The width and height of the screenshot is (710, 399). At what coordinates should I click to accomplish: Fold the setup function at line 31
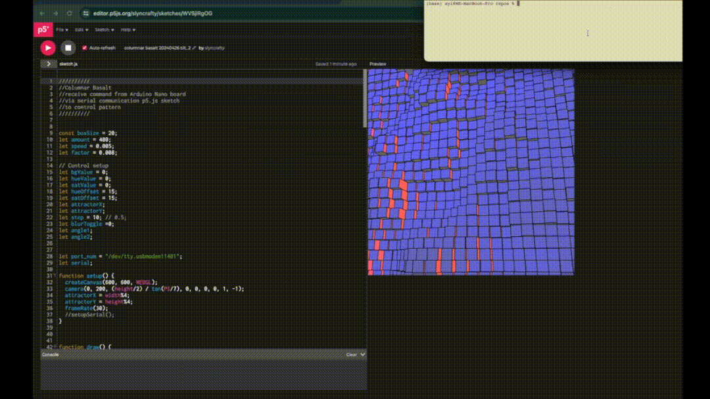[55, 276]
